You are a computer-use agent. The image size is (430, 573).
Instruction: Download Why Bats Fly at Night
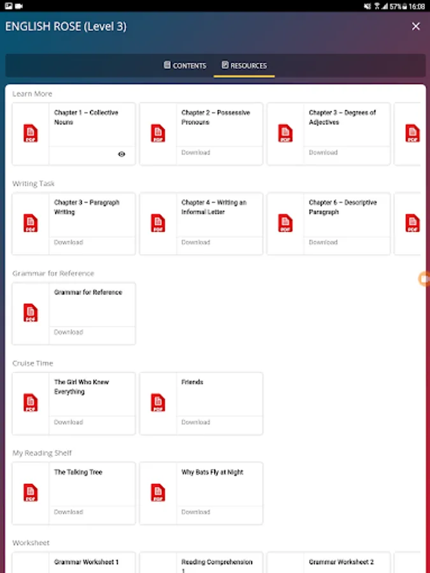tap(196, 512)
